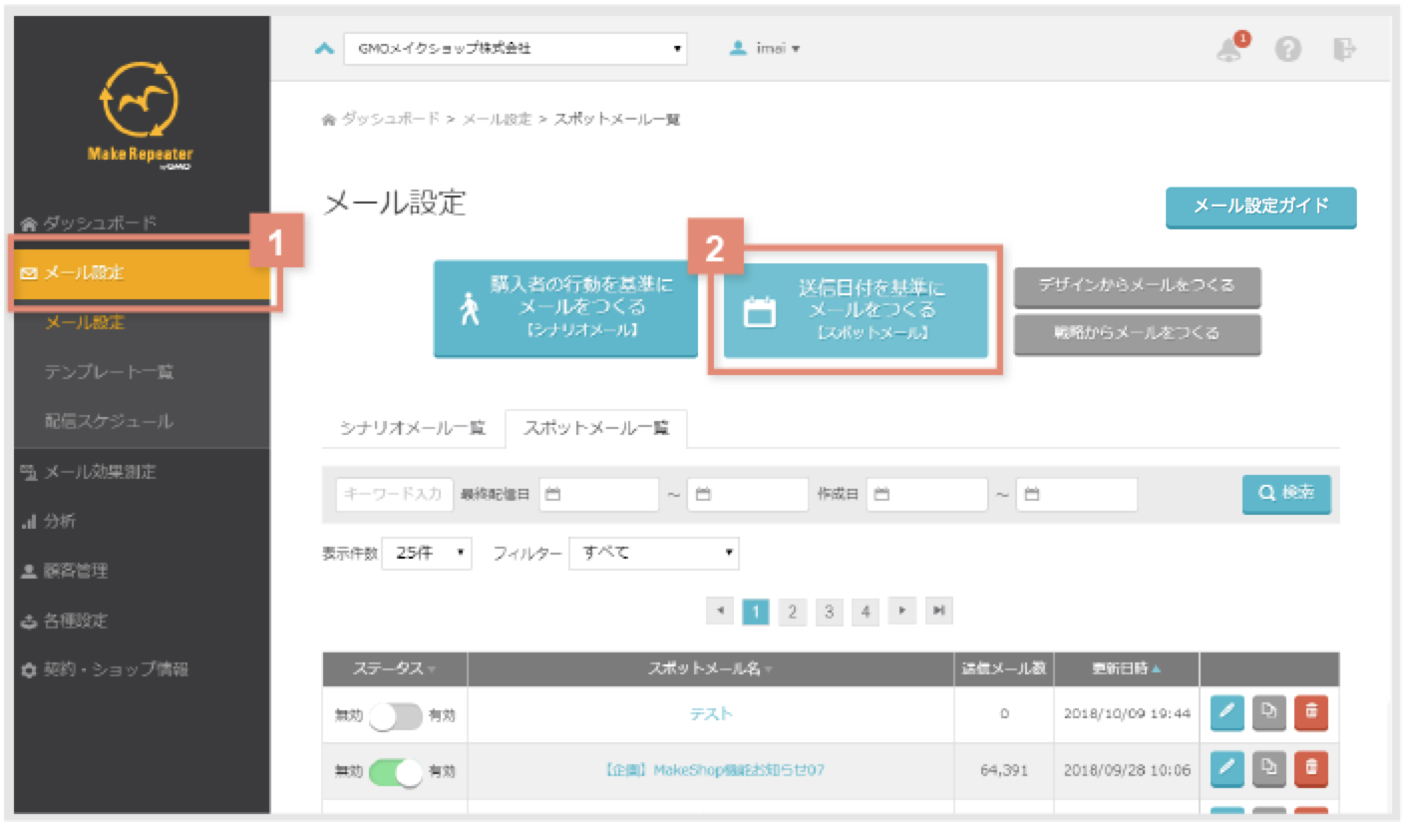Image resolution: width=1406 pixels, height=826 pixels.
Task: Select メール効果測定 in the sidebar
Action: pos(100,472)
